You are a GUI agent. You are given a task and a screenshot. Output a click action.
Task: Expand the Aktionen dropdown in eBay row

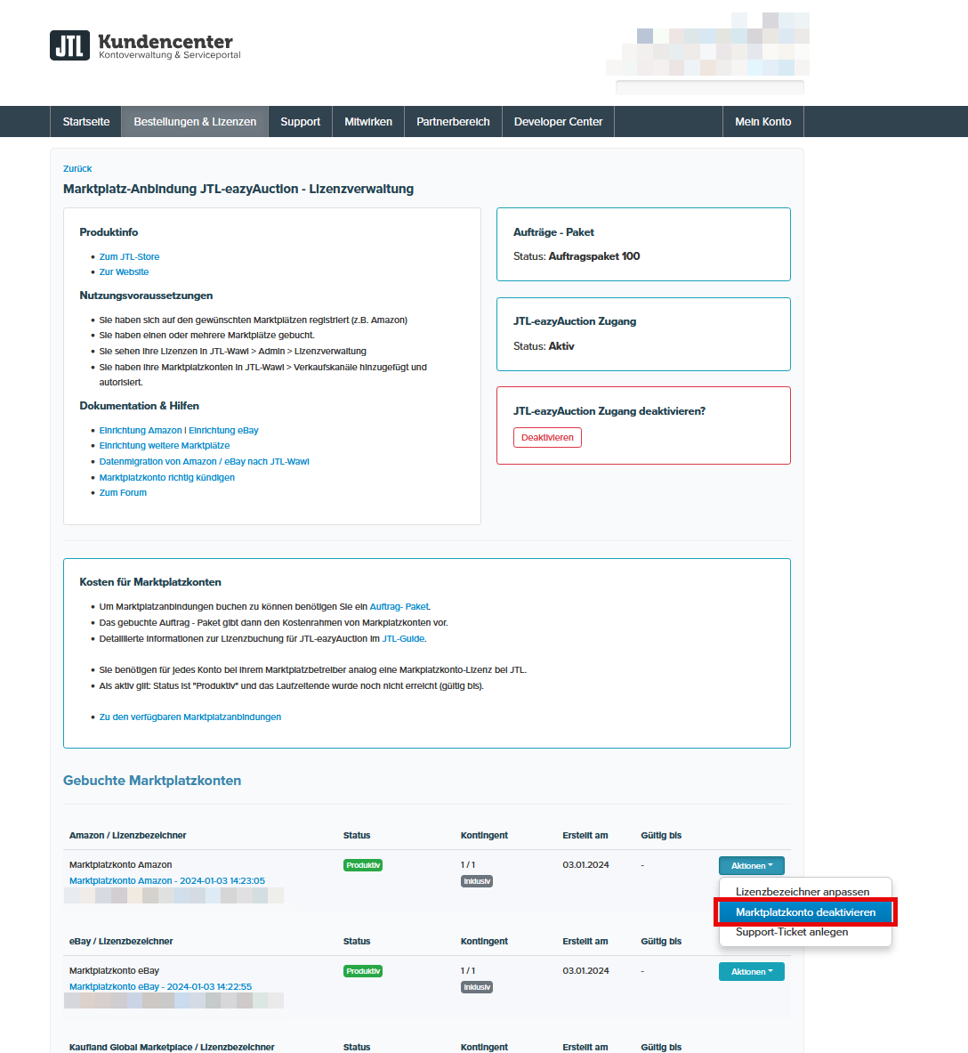pos(752,972)
